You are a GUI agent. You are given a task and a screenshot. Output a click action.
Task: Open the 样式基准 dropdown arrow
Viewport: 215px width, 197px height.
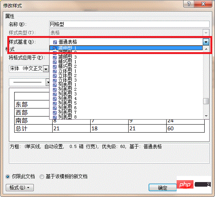click(206, 42)
